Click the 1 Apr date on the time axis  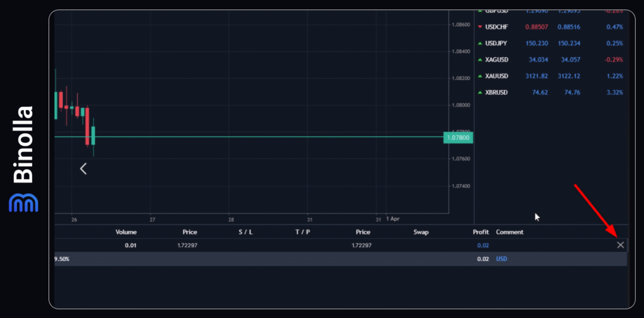(392, 218)
